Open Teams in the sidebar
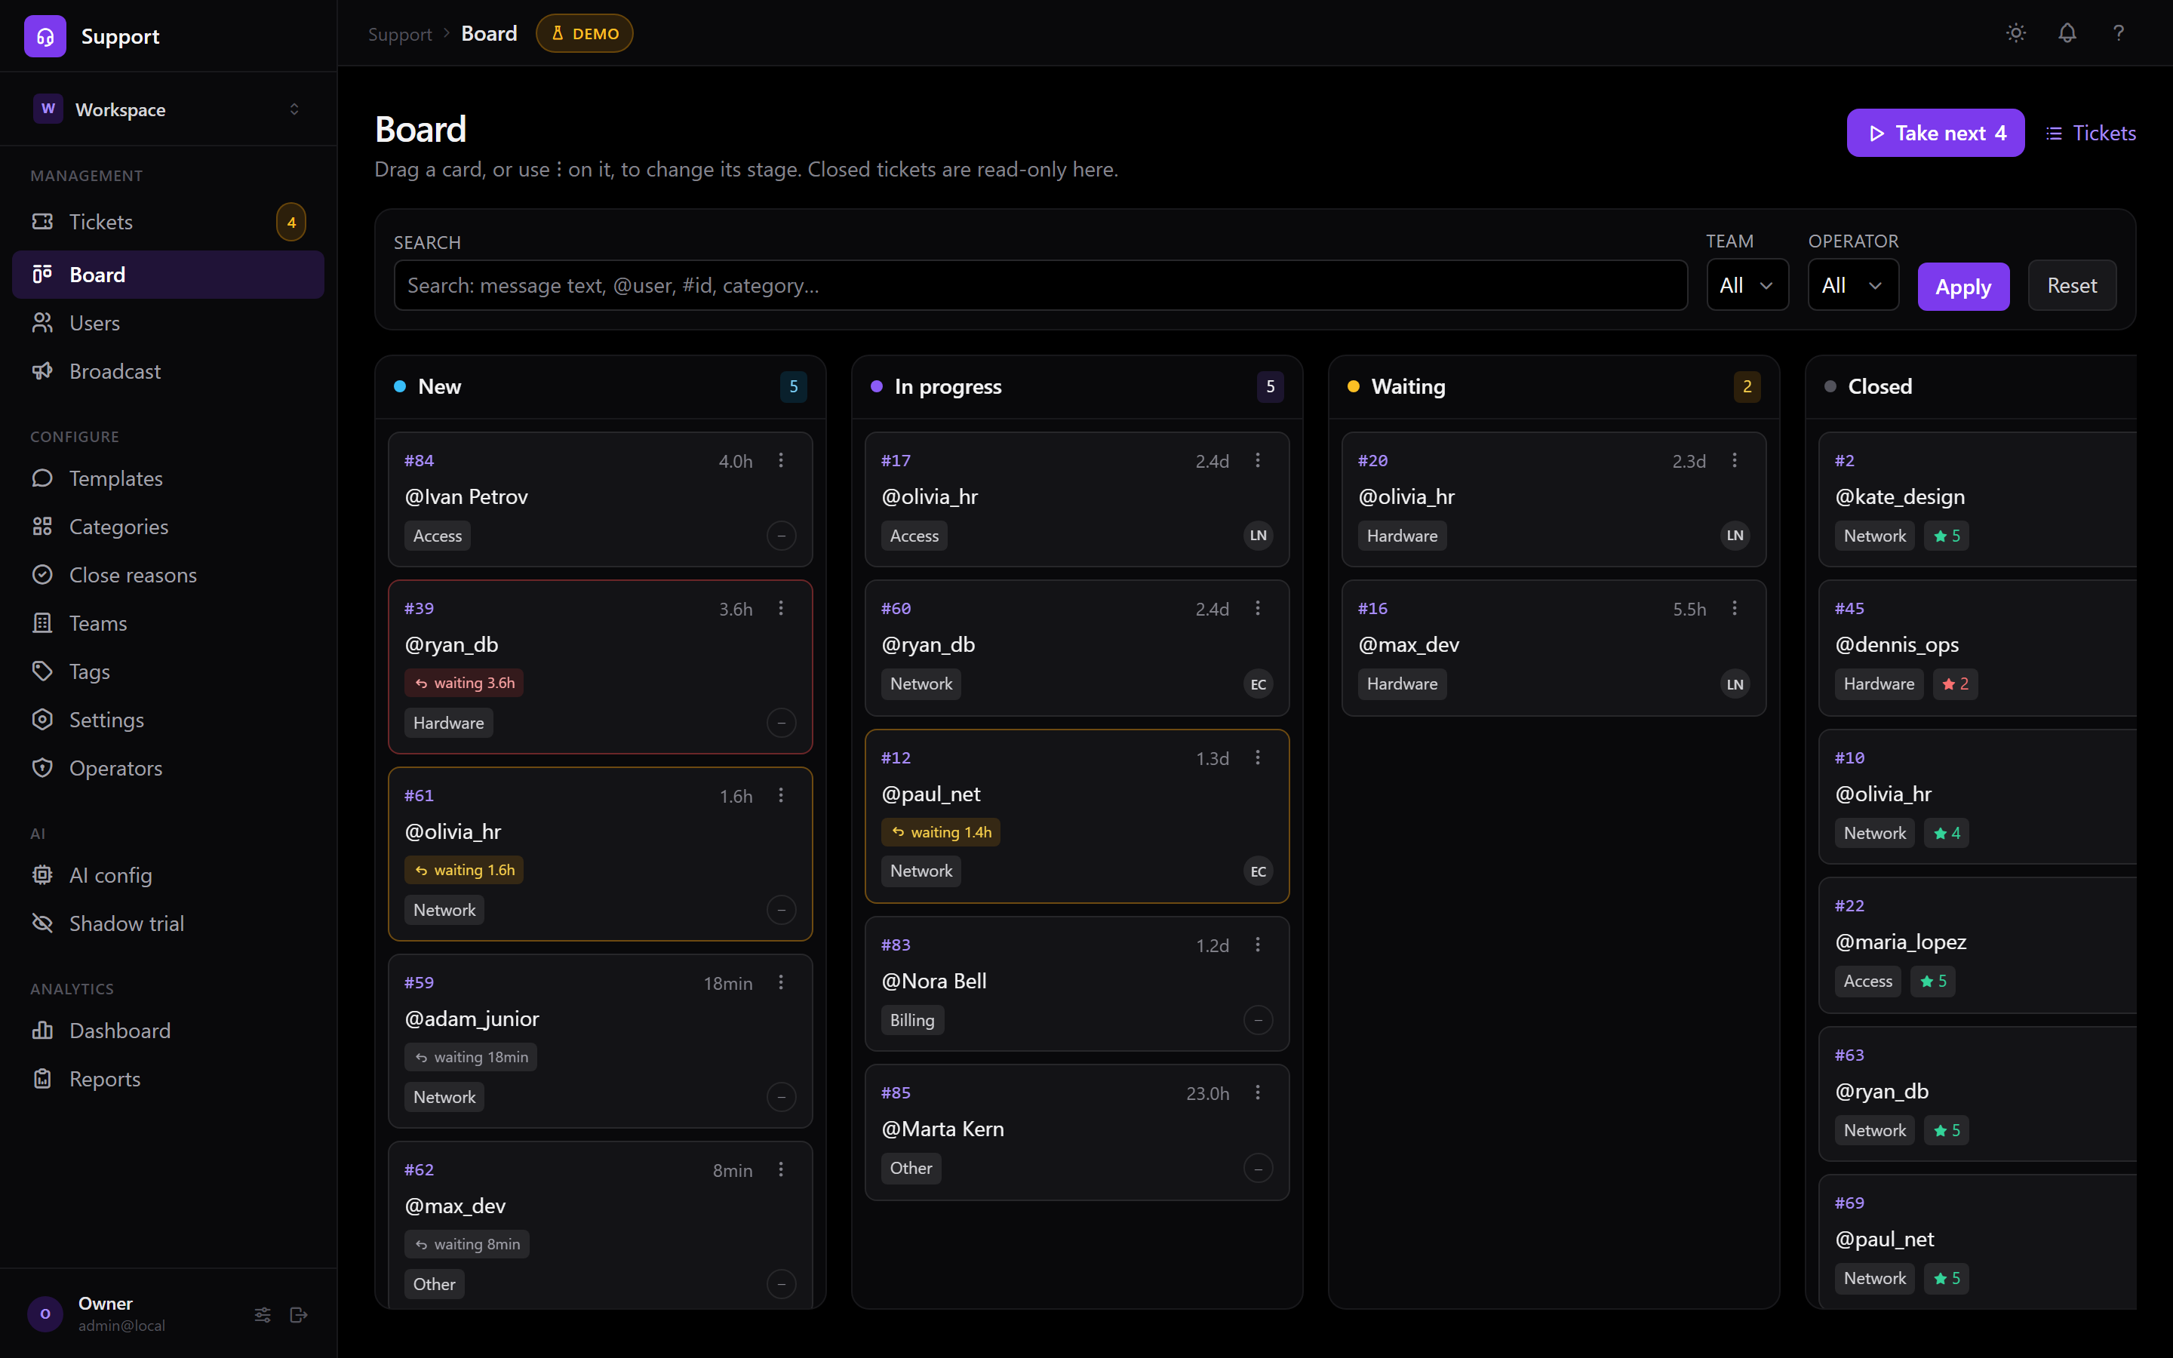Viewport: 2173px width, 1358px height. pyautogui.click(x=168, y=623)
